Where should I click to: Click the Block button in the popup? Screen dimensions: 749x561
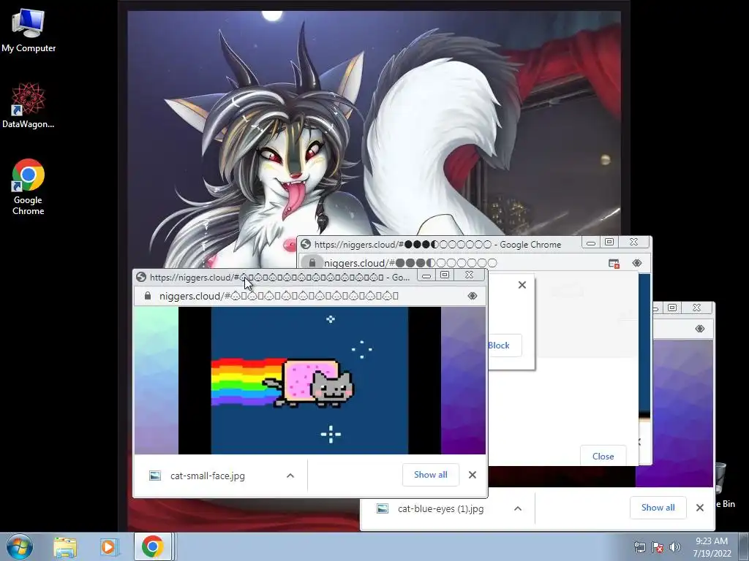[x=499, y=346]
